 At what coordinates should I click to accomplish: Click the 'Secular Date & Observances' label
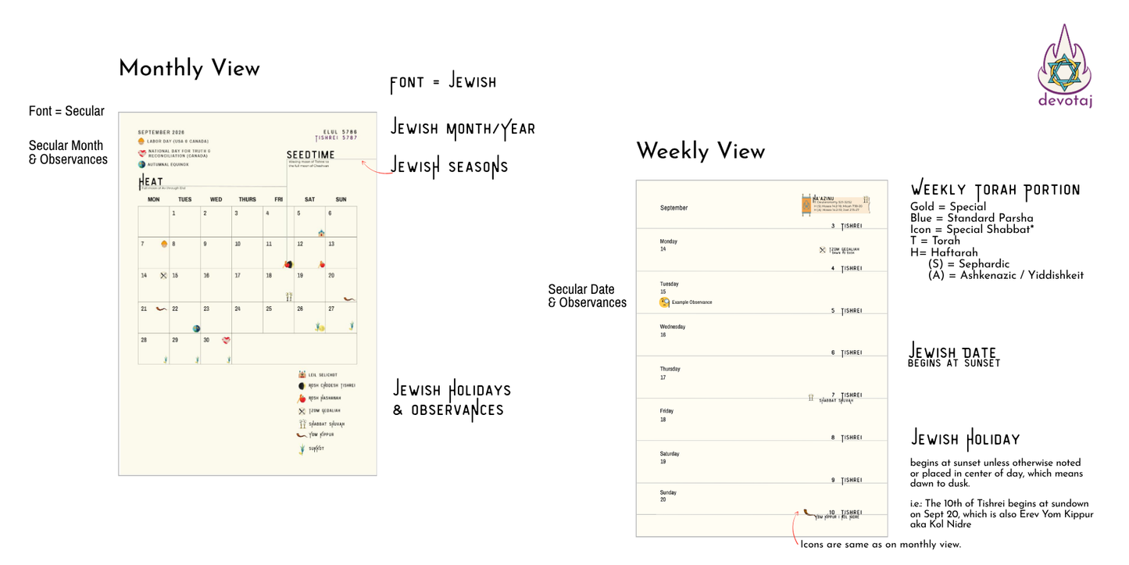(588, 296)
